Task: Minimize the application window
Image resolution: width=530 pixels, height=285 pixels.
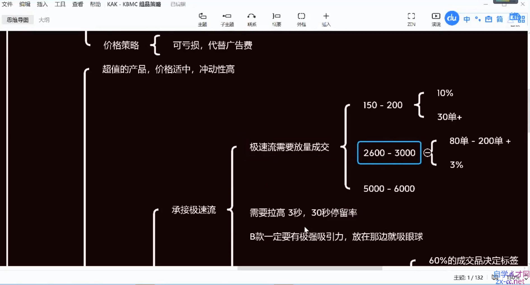Action: click(485, 4)
